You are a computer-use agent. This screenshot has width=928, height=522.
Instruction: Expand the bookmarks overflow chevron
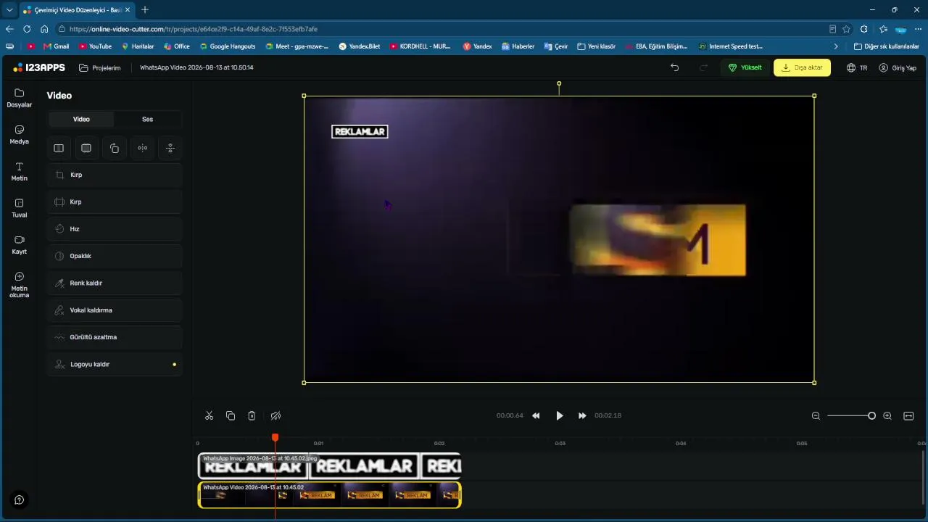pos(836,46)
